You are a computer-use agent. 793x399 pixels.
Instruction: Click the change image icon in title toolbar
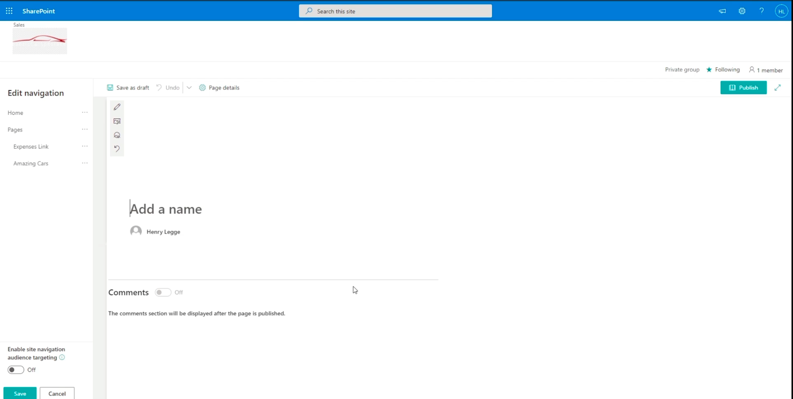pos(117,121)
